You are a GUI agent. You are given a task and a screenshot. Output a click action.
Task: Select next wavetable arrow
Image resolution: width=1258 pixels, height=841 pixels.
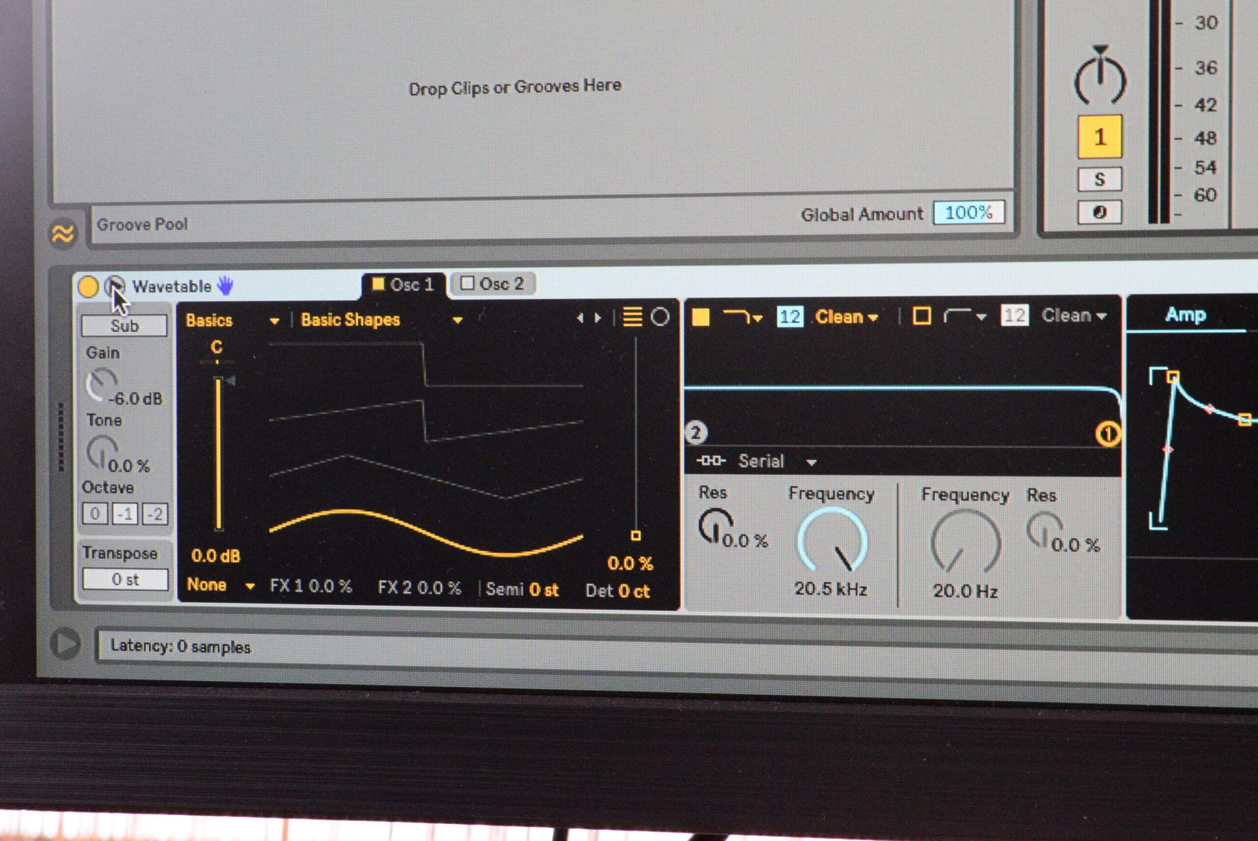[598, 318]
